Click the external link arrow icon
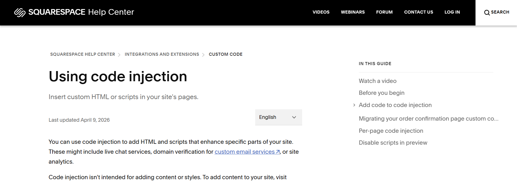 [x=278, y=152]
